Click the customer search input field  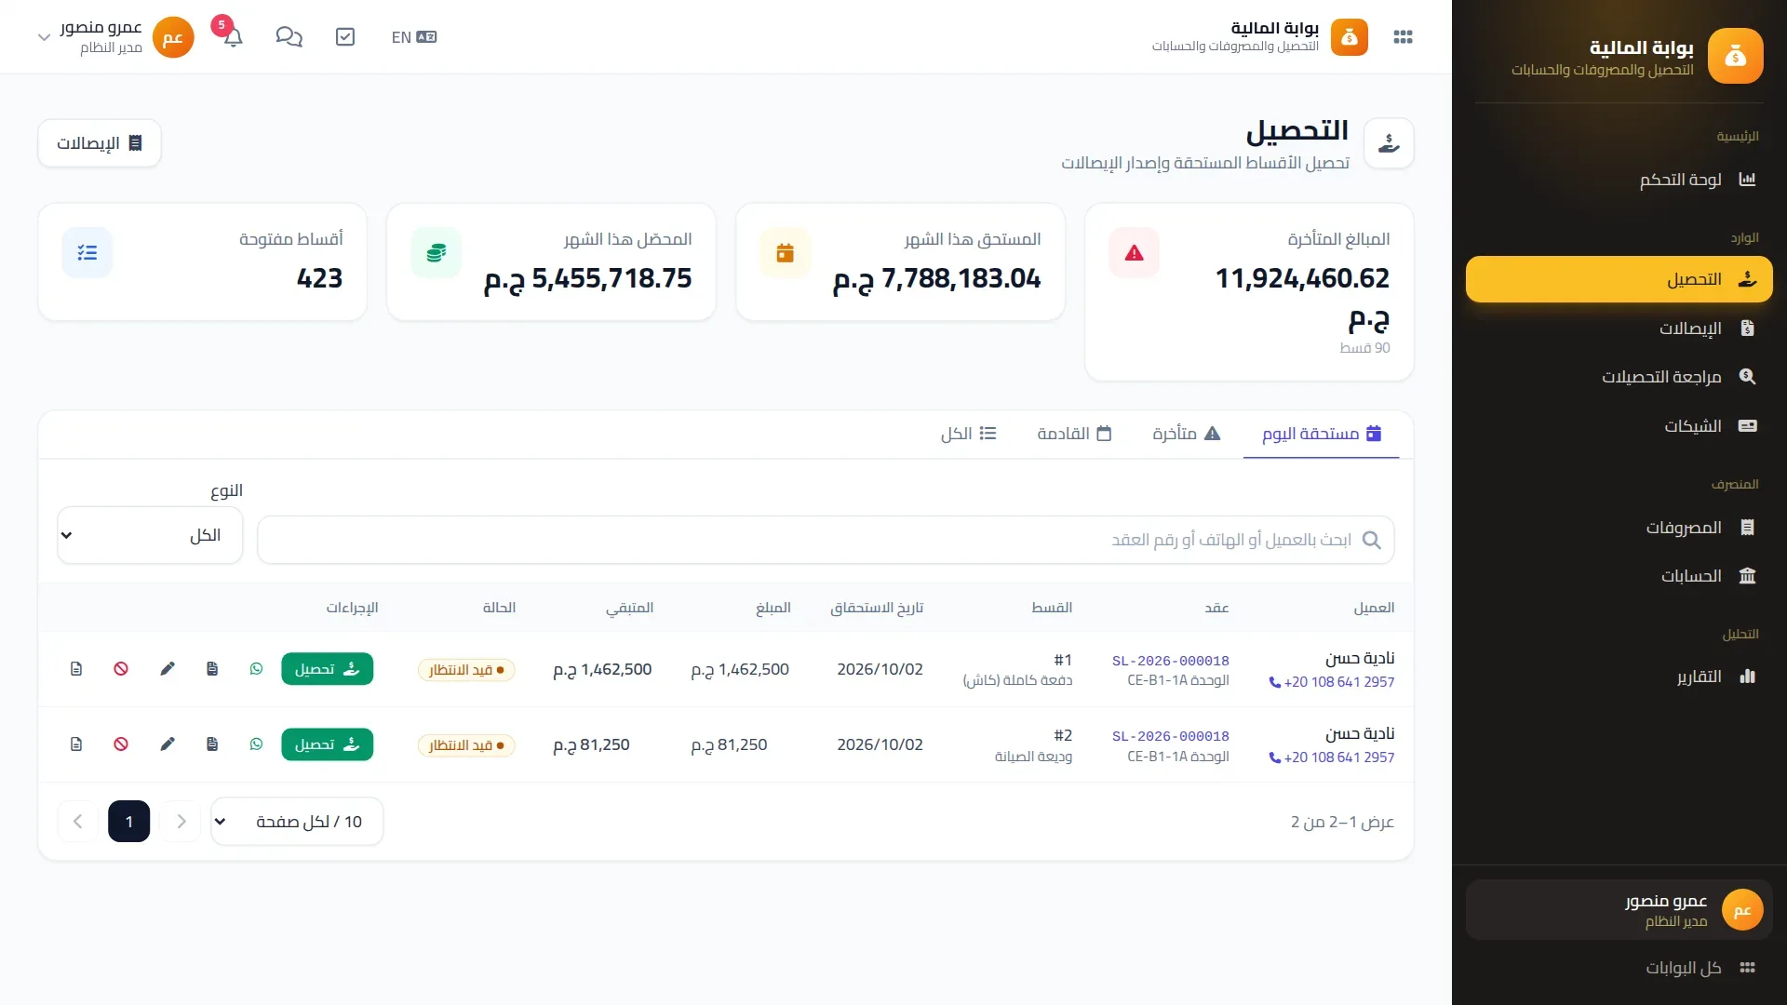pyautogui.click(x=826, y=540)
